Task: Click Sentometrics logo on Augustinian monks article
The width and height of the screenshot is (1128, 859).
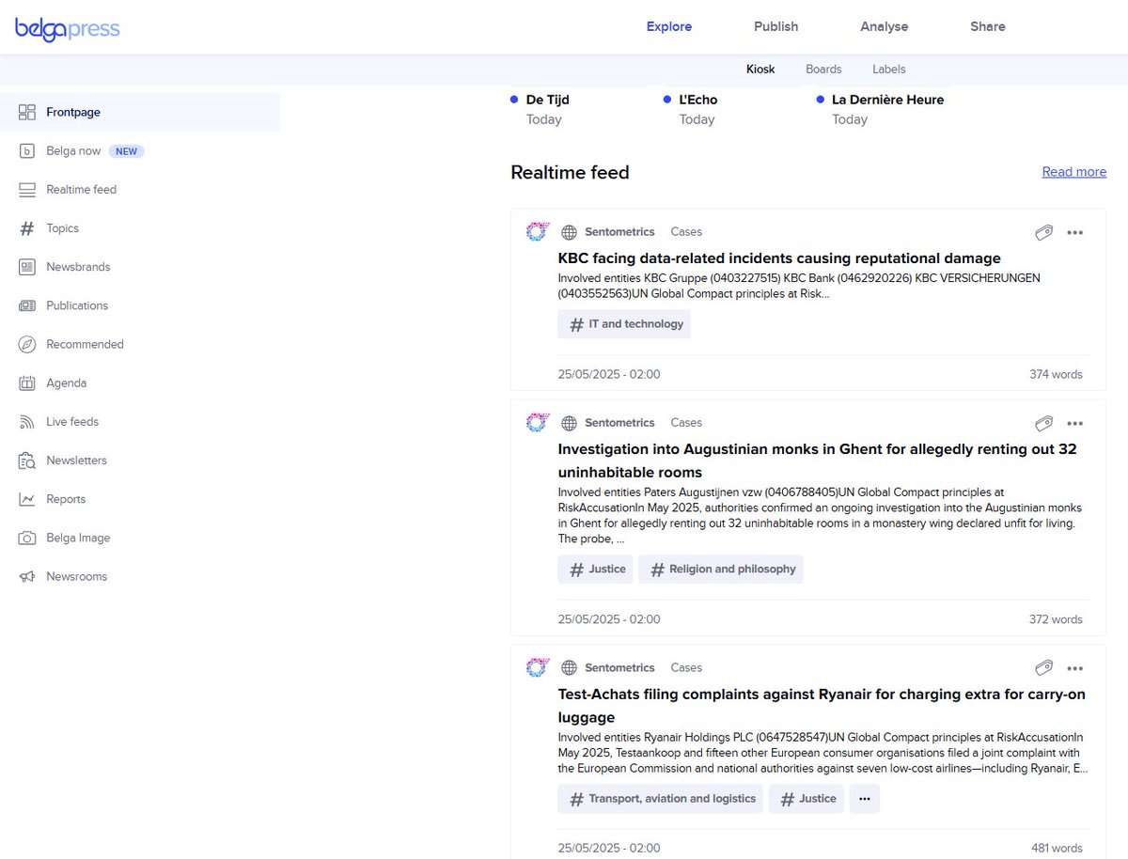Action: (537, 422)
